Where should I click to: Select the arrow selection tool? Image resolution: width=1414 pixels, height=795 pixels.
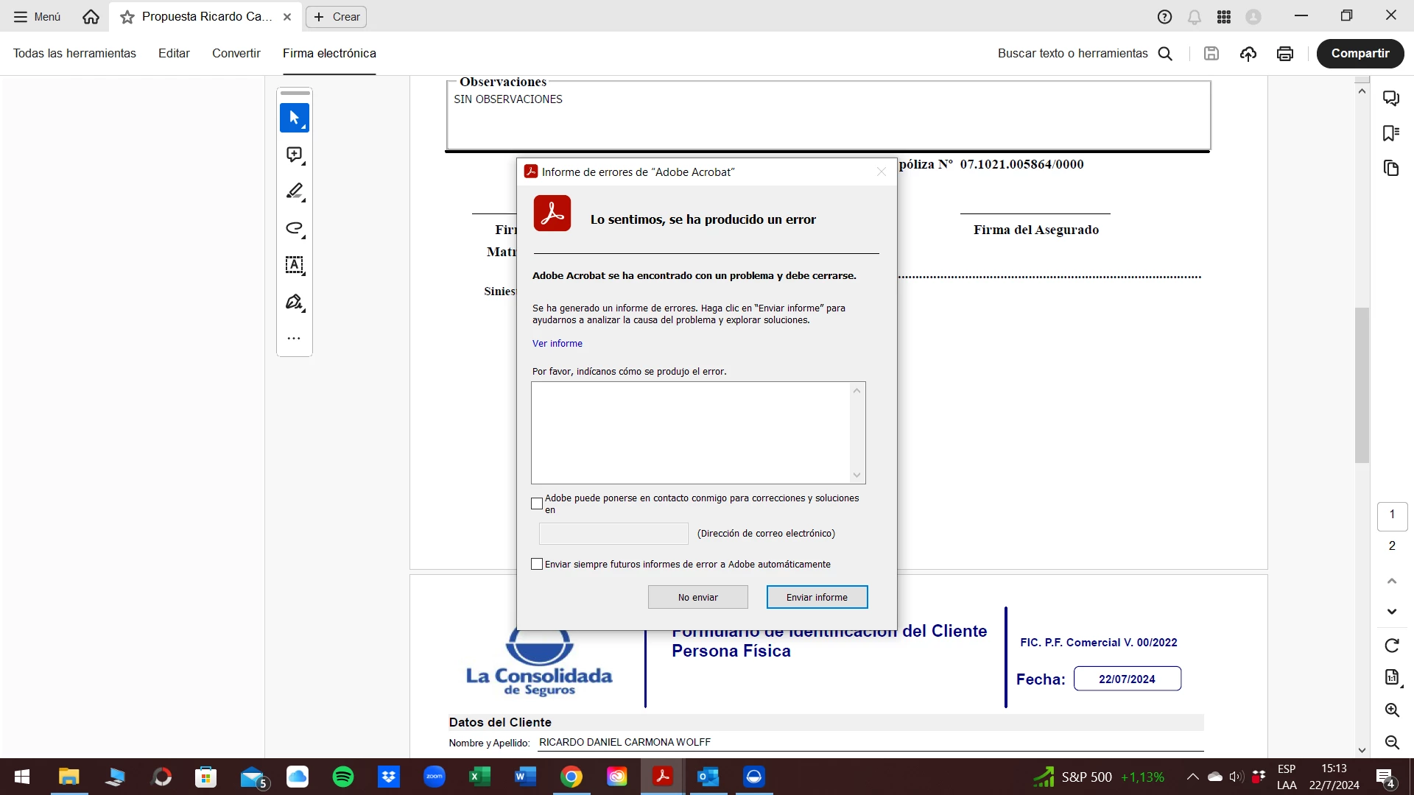[x=294, y=118]
